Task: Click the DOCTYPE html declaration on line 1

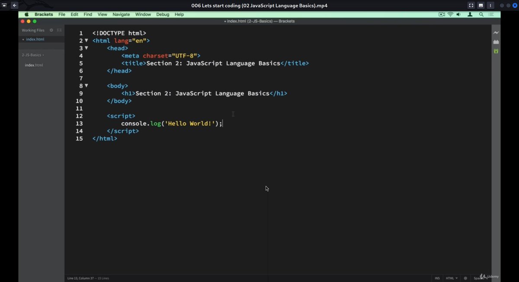Action: (x=119, y=33)
